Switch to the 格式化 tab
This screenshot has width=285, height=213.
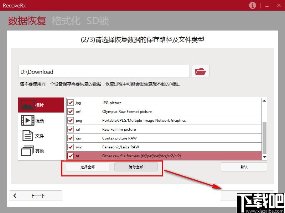point(66,21)
